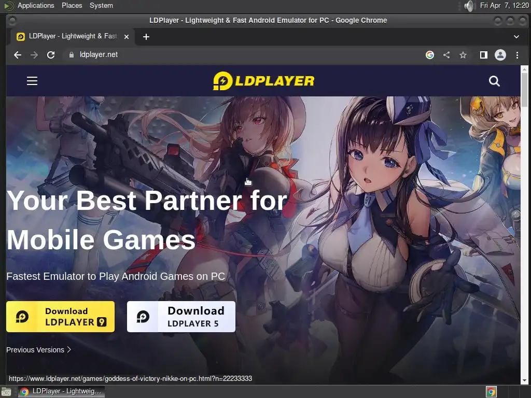Viewport: 531px width, 398px height.
Task: Click the address bar showing ldplayer.net
Action: (x=243, y=55)
